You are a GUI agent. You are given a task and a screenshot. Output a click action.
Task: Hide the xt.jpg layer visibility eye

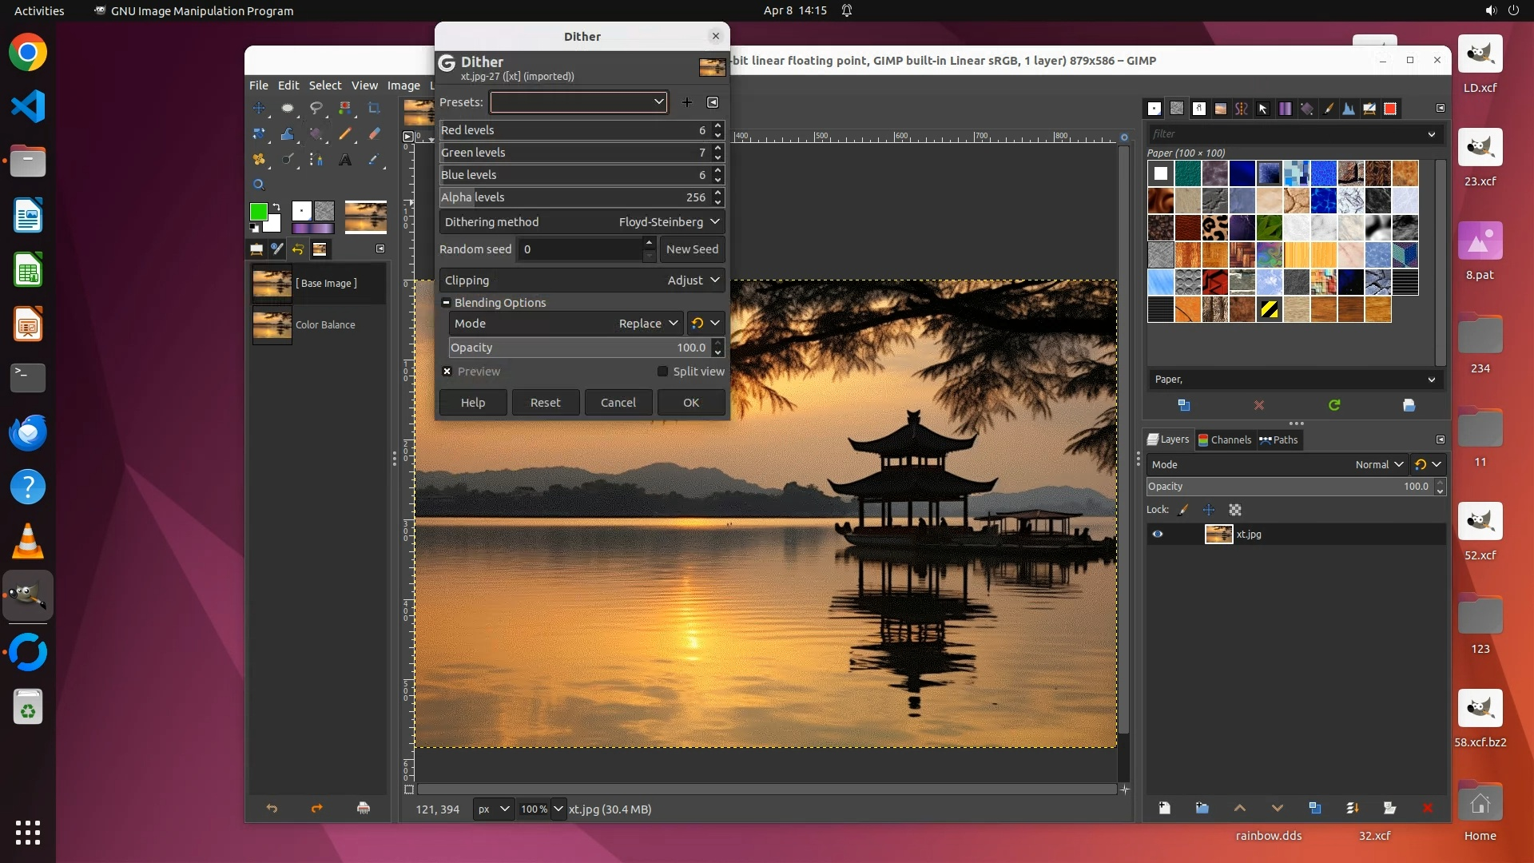1157,534
